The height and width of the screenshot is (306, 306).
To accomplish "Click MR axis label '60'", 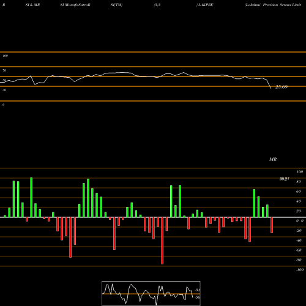I will [298, 192].
